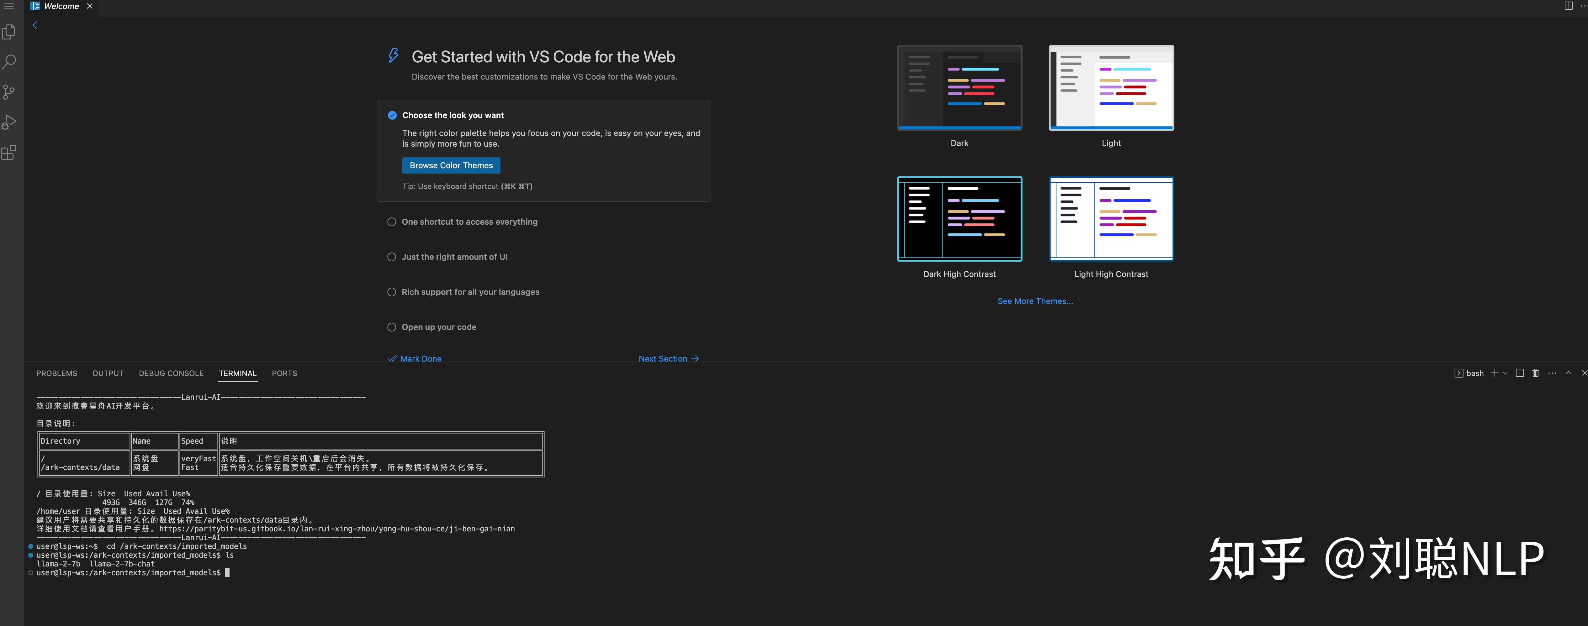The width and height of the screenshot is (1588, 626).
Task: Click the terminal prompt input line with cursor
Action: [133, 573]
